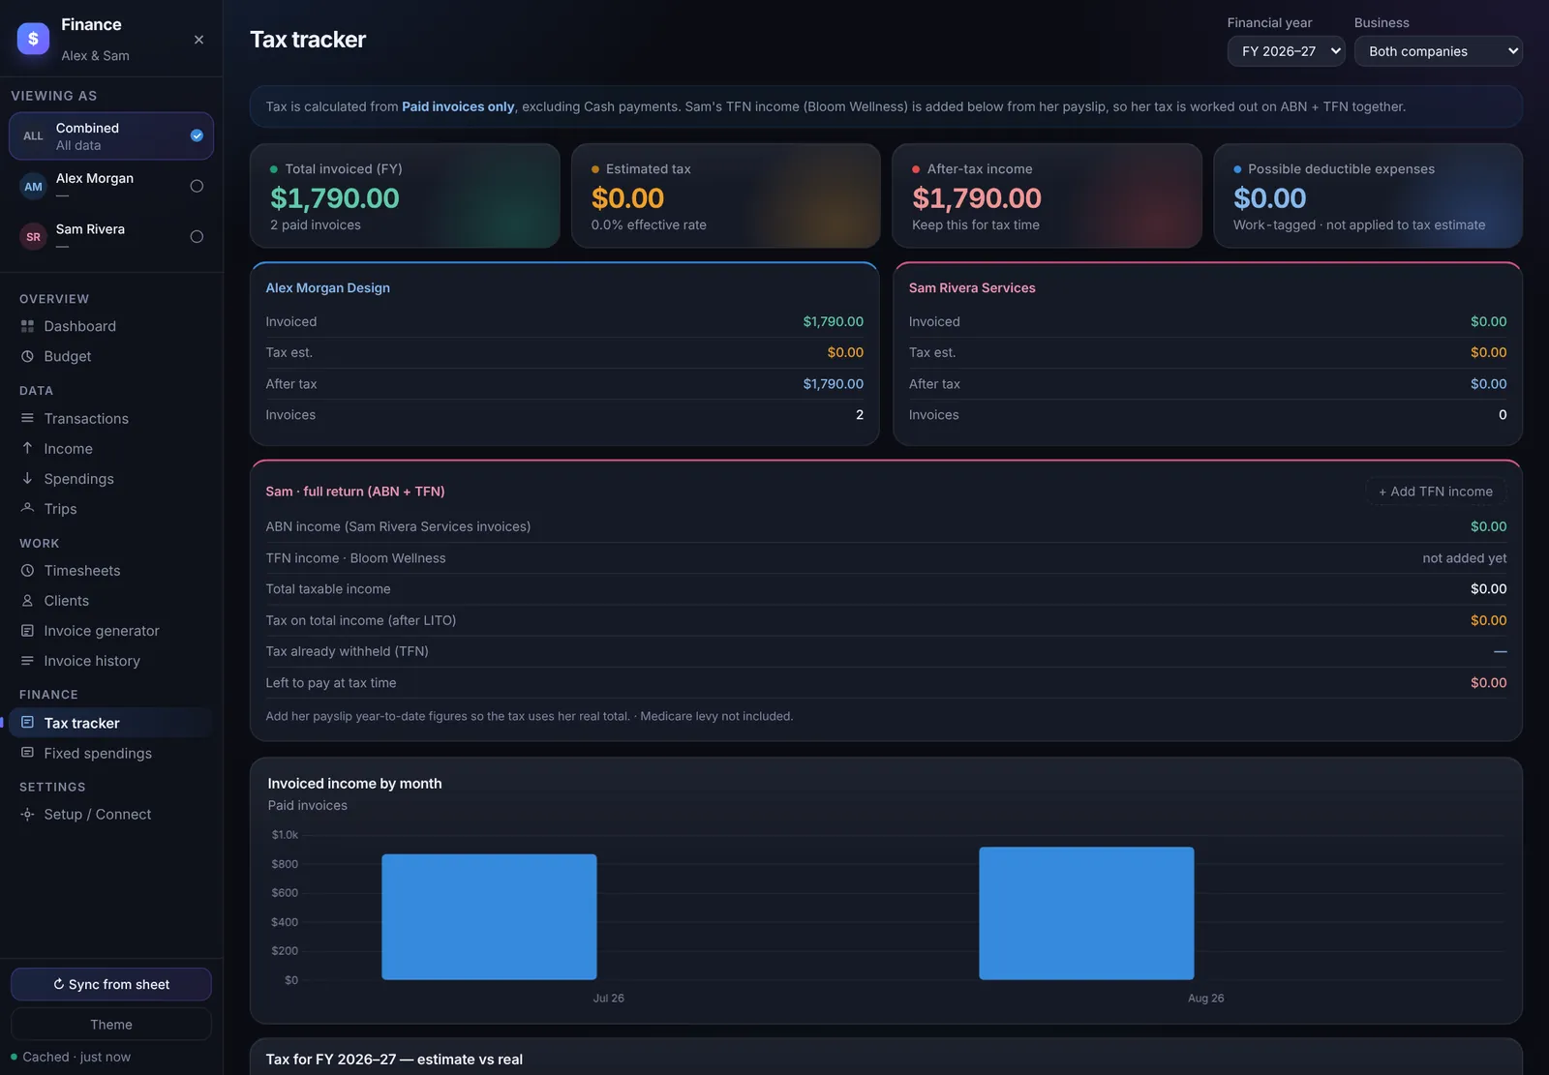Image resolution: width=1549 pixels, height=1075 pixels.
Task: Click the Setup / Connect gear icon
Action: 27,814
